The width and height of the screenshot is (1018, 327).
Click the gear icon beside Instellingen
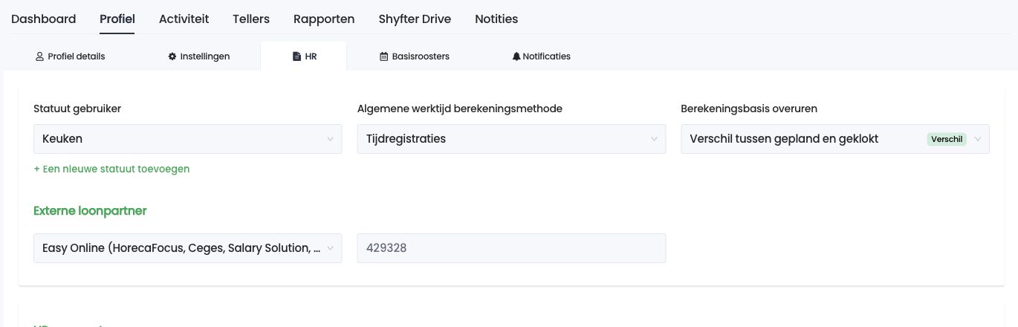pyautogui.click(x=172, y=56)
